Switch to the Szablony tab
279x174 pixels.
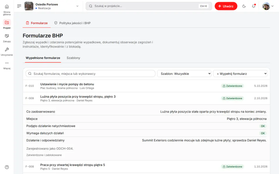click(x=73, y=58)
